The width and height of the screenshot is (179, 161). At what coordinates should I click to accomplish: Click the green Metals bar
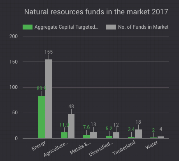coord(86,136)
